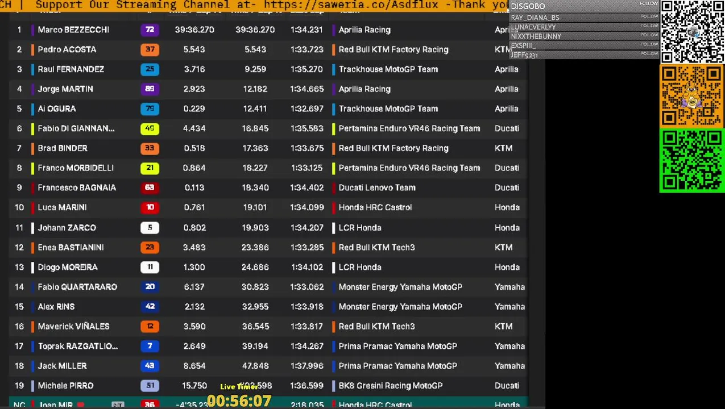This screenshot has width=725, height=409.
Task: Click username DISGOBO in follower list
Action: pyautogui.click(x=528, y=6)
